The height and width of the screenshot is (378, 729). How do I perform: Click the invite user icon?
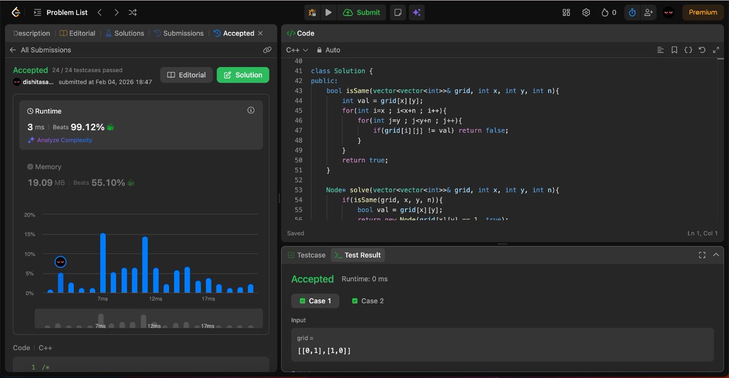coord(648,12)
